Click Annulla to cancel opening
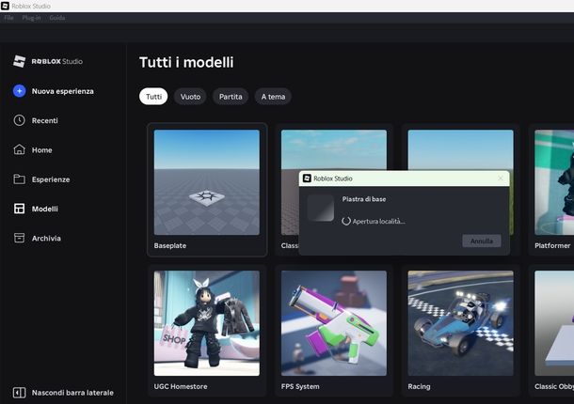Screen dimensions: 574x404 pyautogui.click(x=482, y=241)
